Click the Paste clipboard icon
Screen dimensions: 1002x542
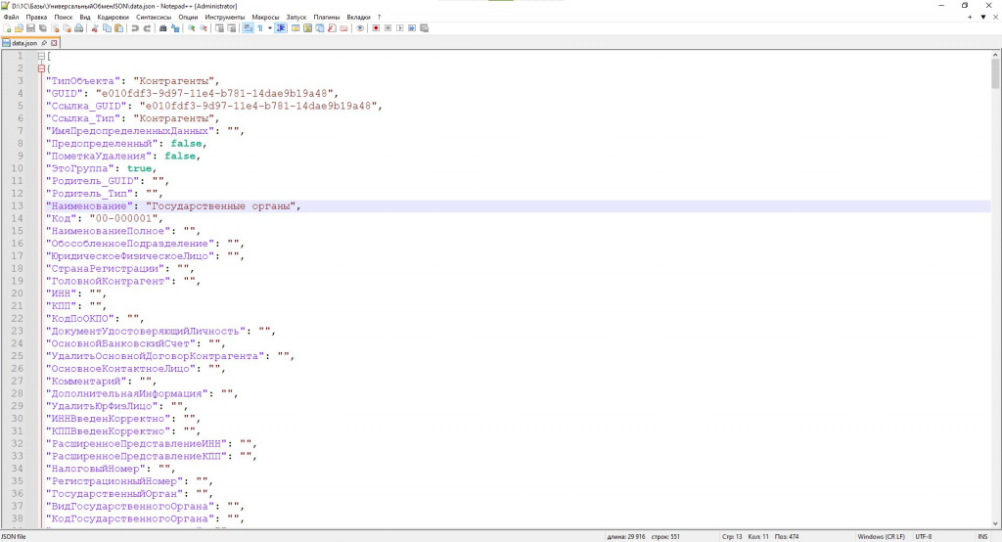[x=118, y=28]
